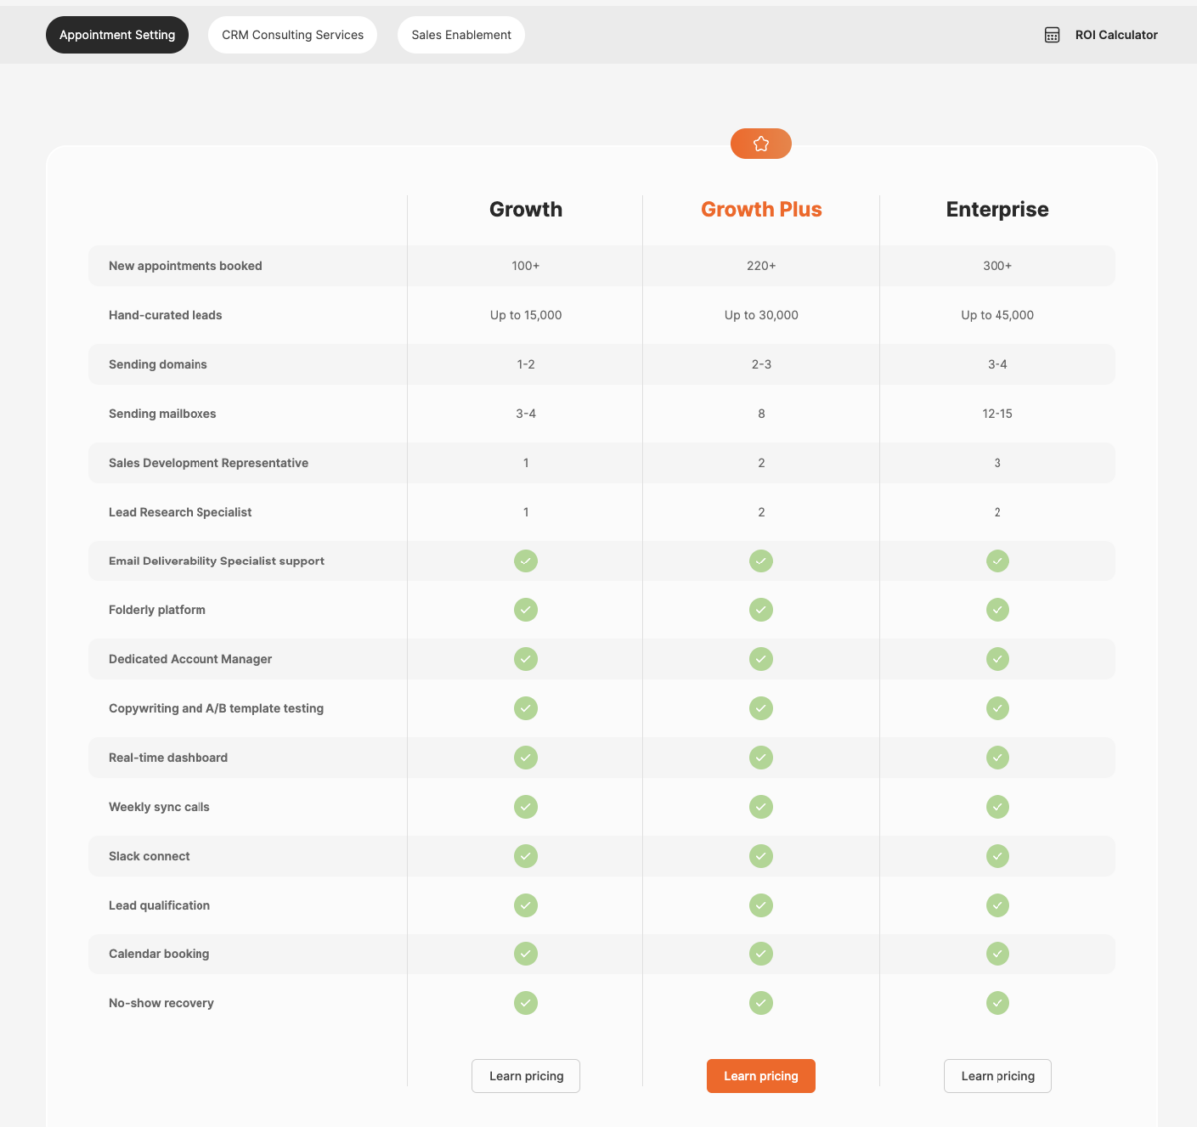The image size is (1197, 1127).
Task: Click the ROI Calculator icon
Action: [1051, 35]
